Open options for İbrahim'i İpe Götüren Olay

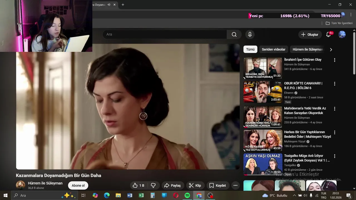tap(335, 60)
